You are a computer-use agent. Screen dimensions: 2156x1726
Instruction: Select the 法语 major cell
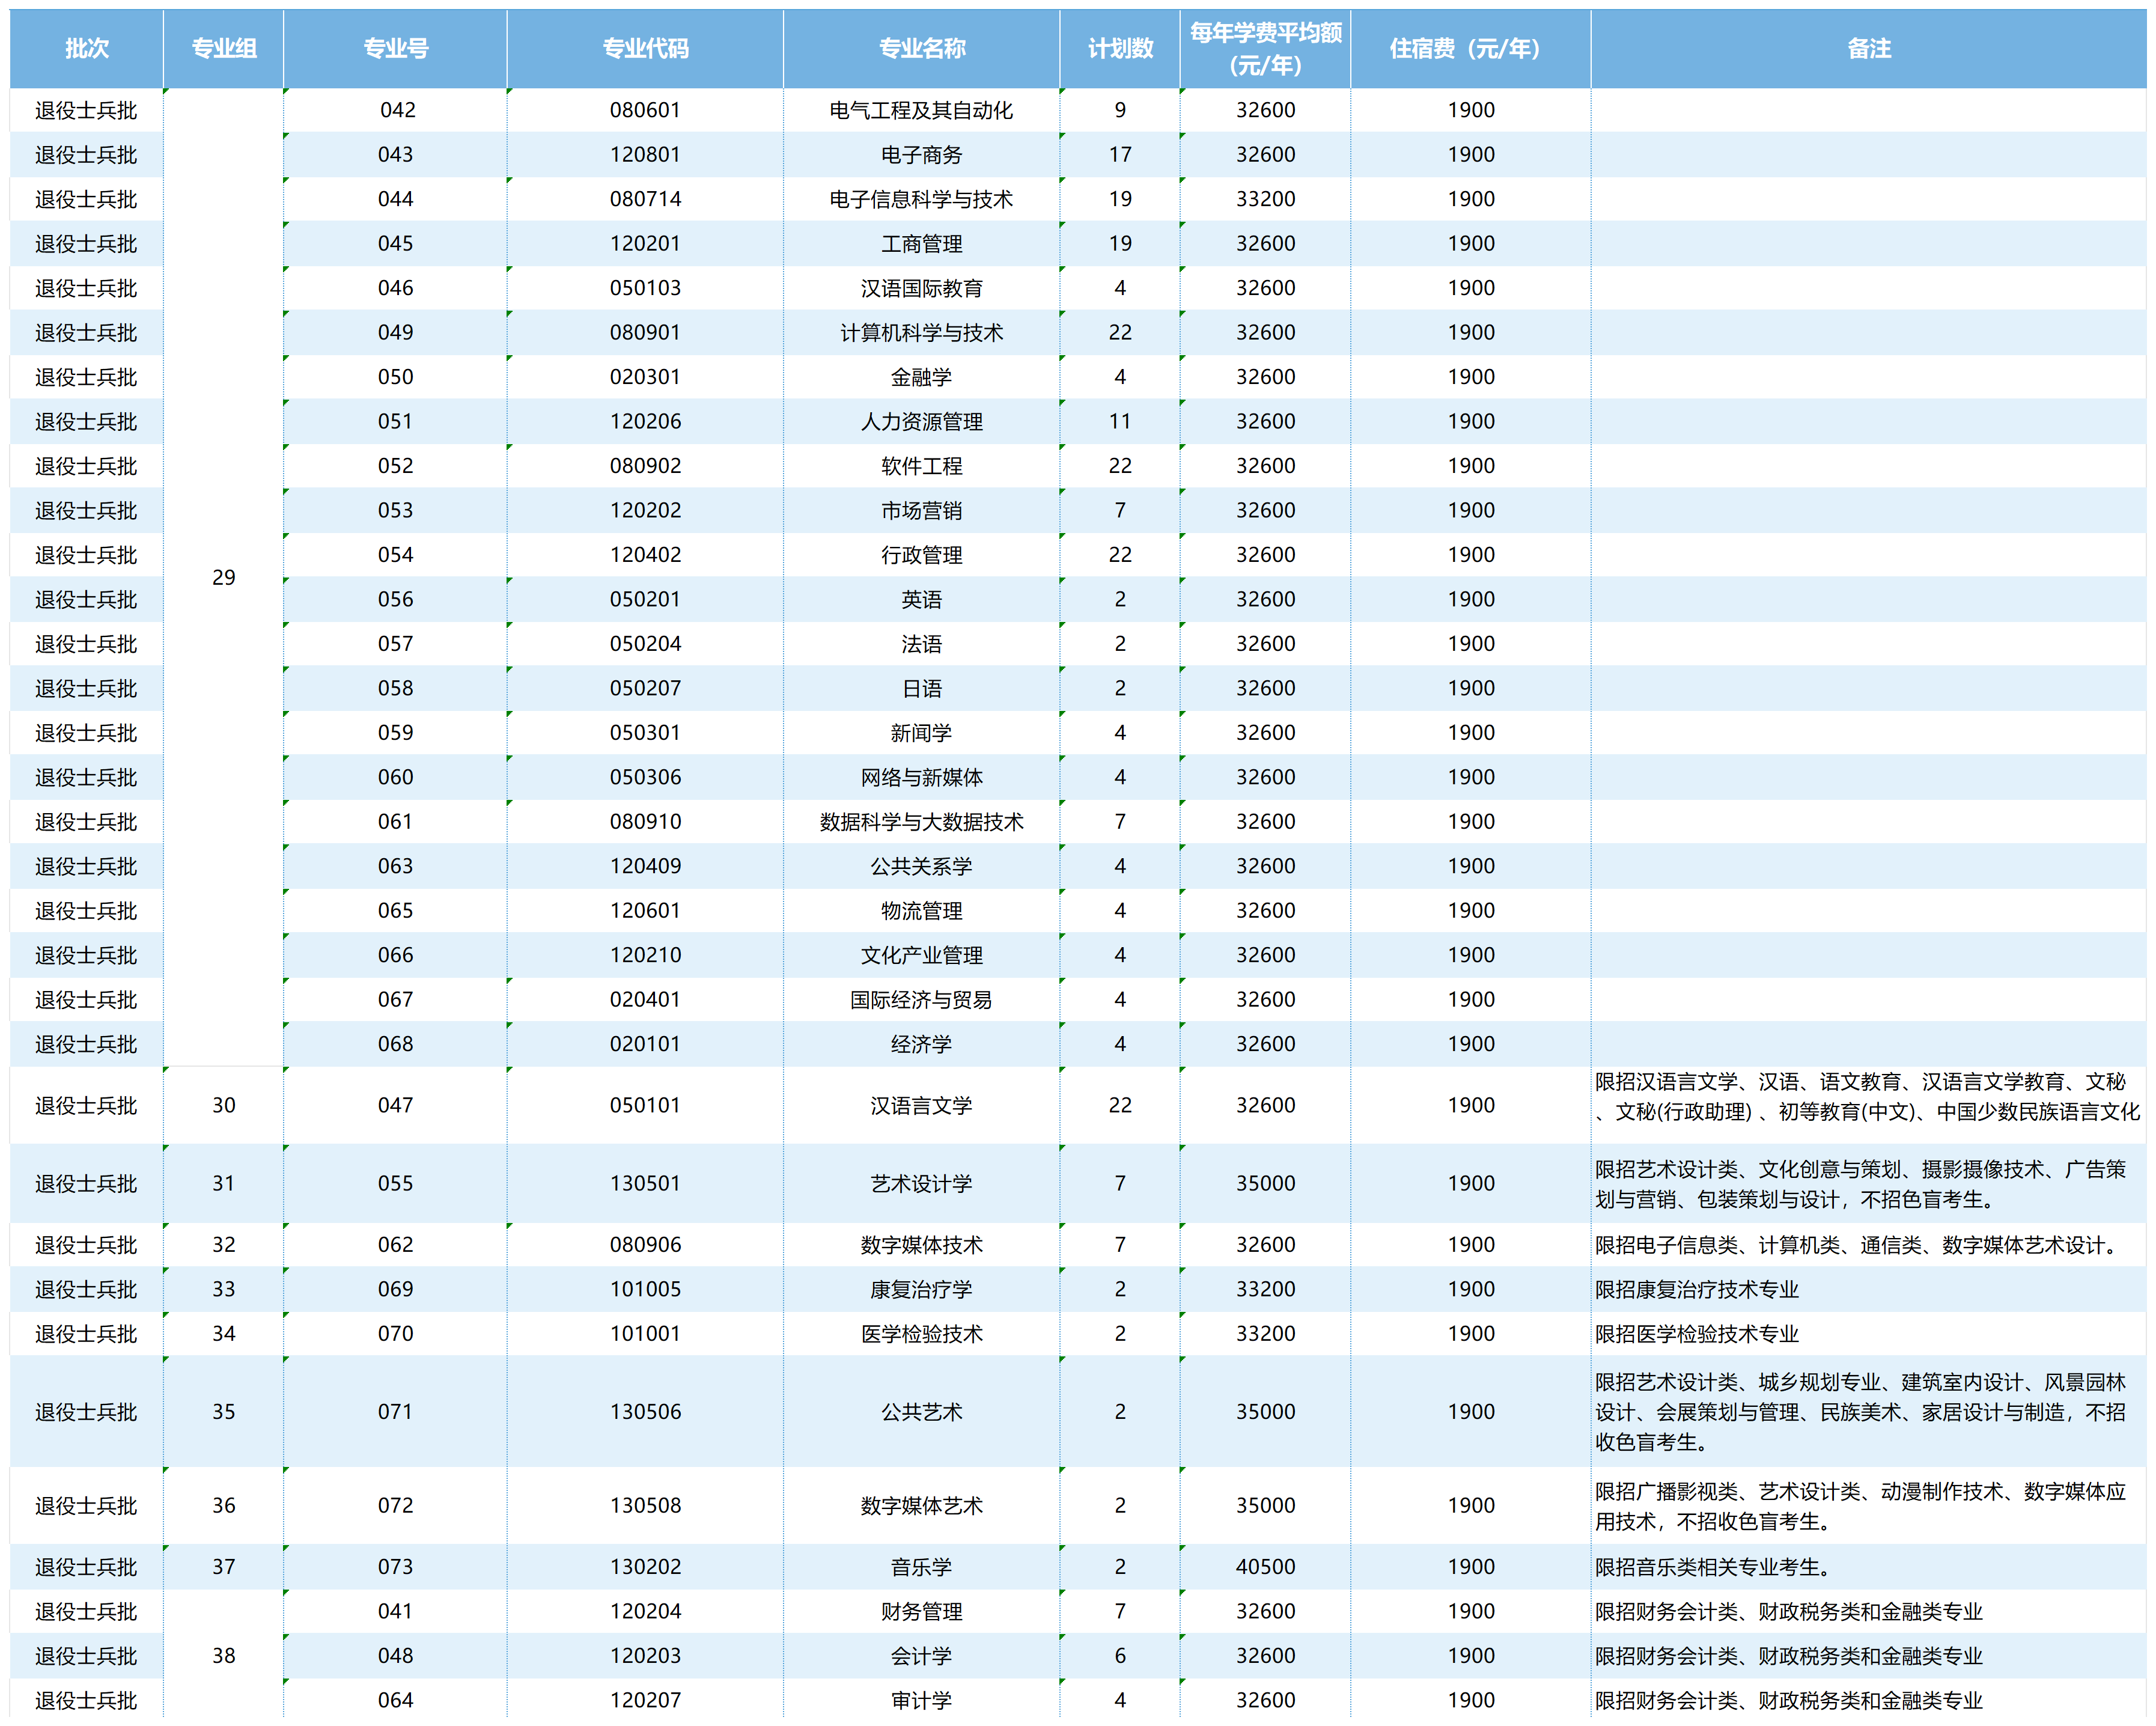coord(921,644)
